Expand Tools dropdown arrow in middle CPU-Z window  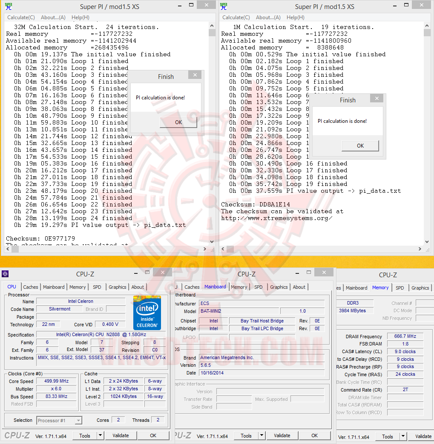point(262,435)
